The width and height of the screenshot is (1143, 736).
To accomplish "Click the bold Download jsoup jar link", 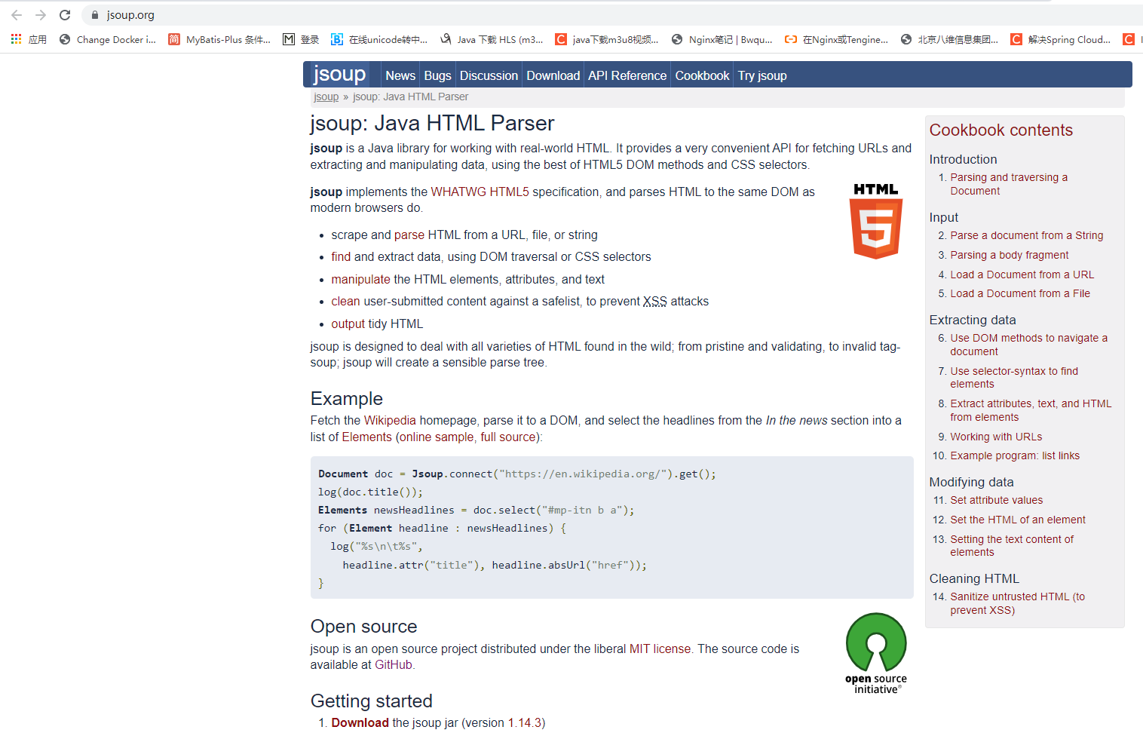I will click(360, 723).
